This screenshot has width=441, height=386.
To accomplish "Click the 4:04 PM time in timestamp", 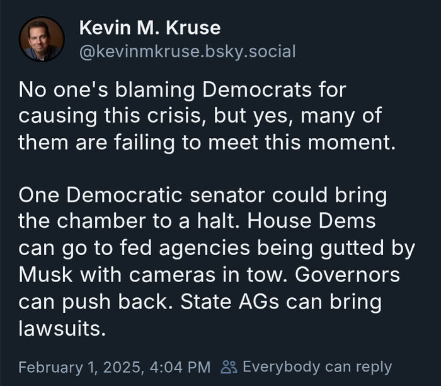I will [x=180, y=367].
